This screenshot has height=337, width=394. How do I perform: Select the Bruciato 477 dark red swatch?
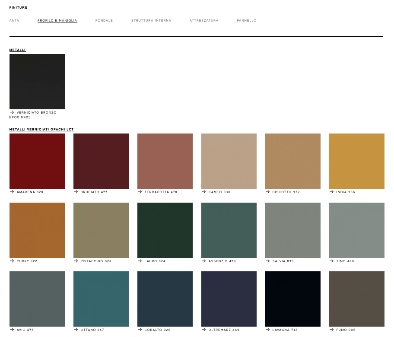click(101, 161)
